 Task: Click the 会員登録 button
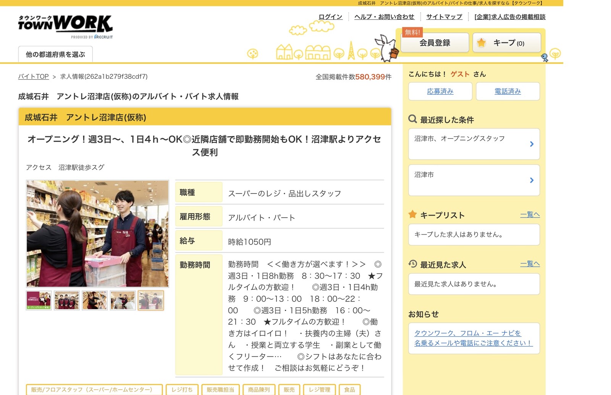click(x=435, y=42)
